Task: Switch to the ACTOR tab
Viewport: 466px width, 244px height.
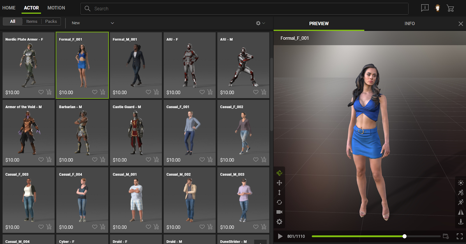Action: (31, 8)
